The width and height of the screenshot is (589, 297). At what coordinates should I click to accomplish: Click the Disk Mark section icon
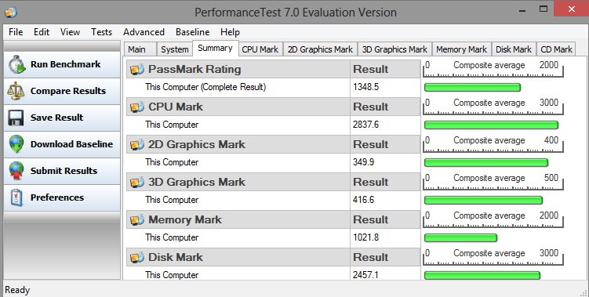click(137, 257)
